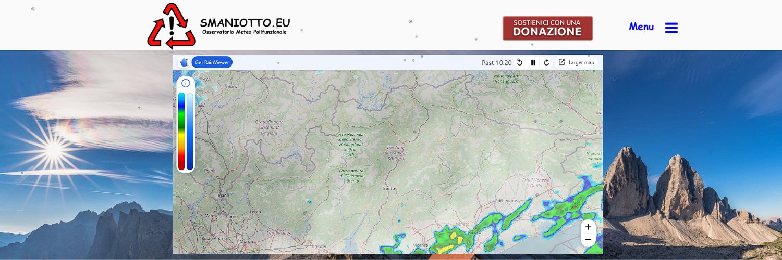Zoom in on the radar map
The height and width of the screenshot is (260, 782).
coord(588,227)
